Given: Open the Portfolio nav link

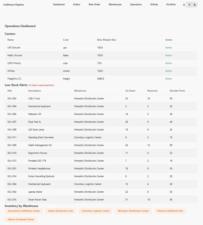Looking at the screenshot, I should point(171,5).
